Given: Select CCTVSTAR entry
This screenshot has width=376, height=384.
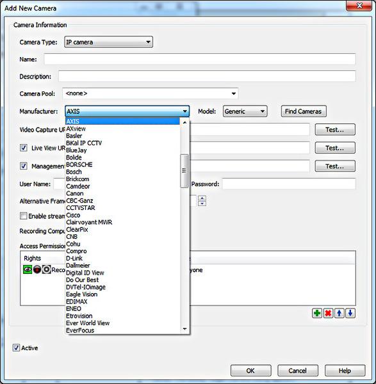Looking at the screenshot, I should click(x=122, y=207).
